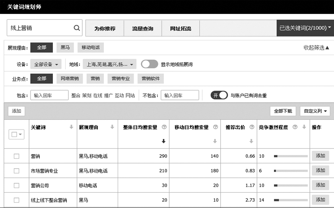Check the box for 市场营销专业 row
Image resolution: width=334 pixels, height=208 pixels.
(x=16, y=171)
